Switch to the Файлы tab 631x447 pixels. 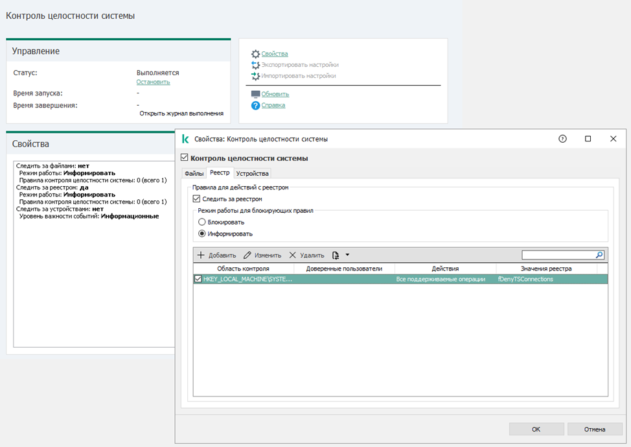194,173
